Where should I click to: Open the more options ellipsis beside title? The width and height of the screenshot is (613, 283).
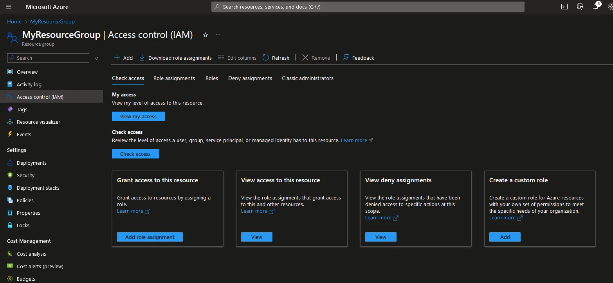coord(218,35)
